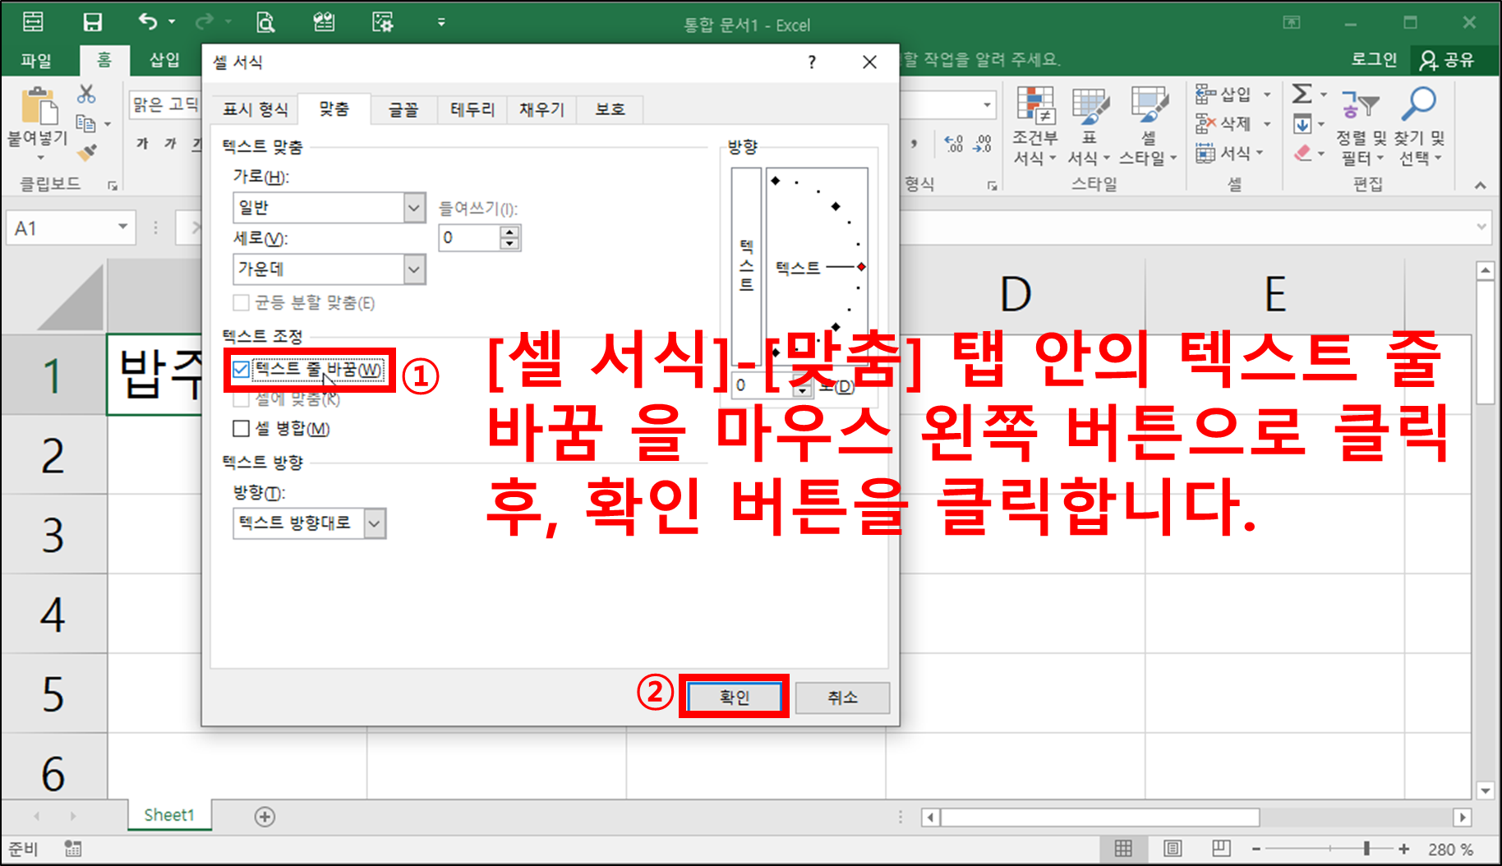Click the AutoSum (Σ) icon
Viewport: 1502px width, 866px height.
[1303, 94]
